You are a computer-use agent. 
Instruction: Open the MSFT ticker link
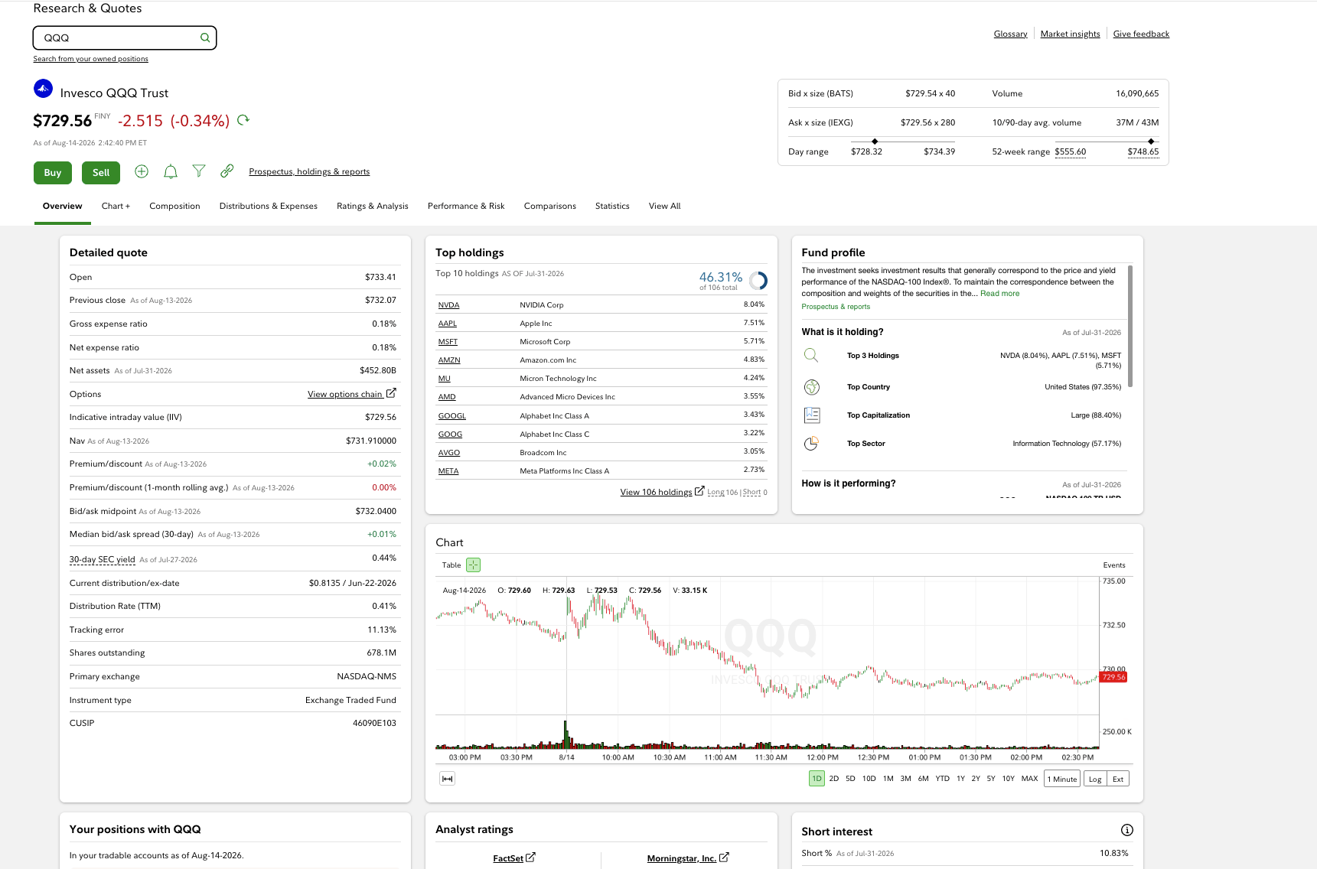click(448, 342)
